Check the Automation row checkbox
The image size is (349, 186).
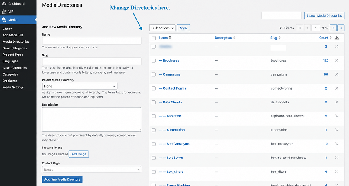[x=154, y=130]
